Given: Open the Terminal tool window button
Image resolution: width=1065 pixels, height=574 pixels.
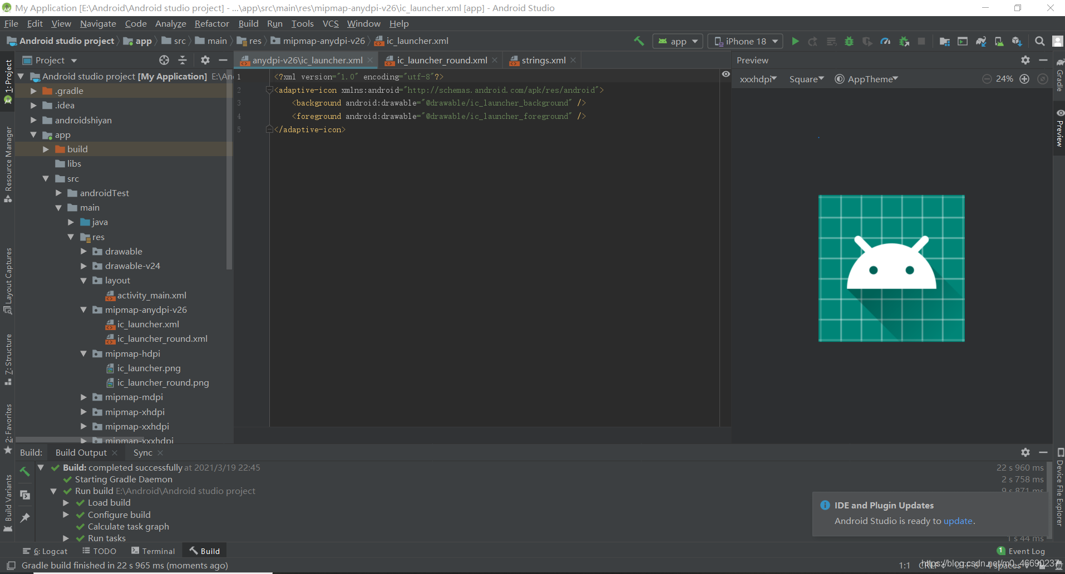Looking at the screenshot, I should point(153,551).
